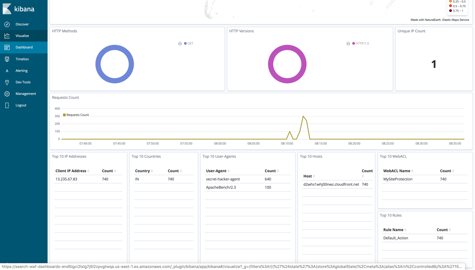Click the Unique IP Count value 1
This screenshot has height=270, width=475.
(x=434, y=64)
